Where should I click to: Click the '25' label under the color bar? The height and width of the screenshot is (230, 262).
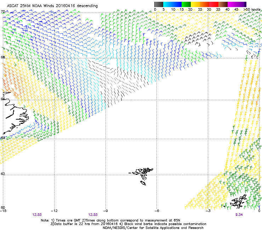tap(200, 10)
